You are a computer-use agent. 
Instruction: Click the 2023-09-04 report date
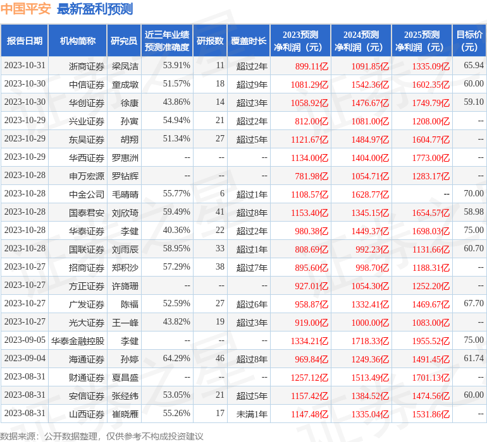(x=25, y=358)
